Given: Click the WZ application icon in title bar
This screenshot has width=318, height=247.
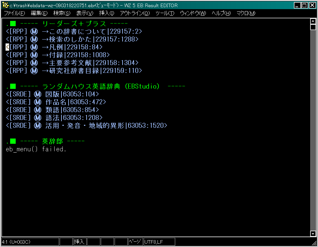Looking at the screenshot, I should [x=5, y=5].
